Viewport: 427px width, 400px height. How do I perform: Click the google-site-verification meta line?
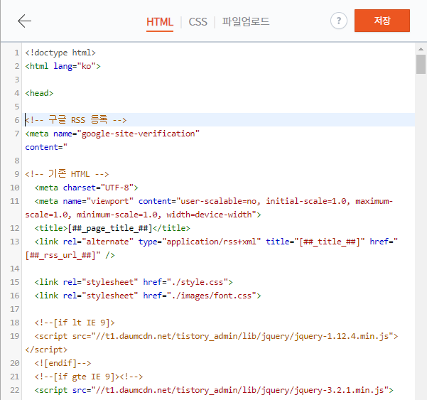tap(112, 134)
